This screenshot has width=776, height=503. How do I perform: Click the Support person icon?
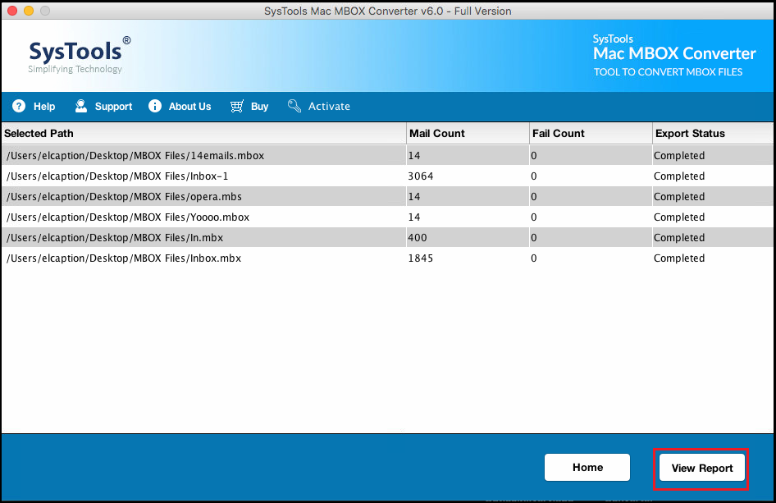(80, 106)
